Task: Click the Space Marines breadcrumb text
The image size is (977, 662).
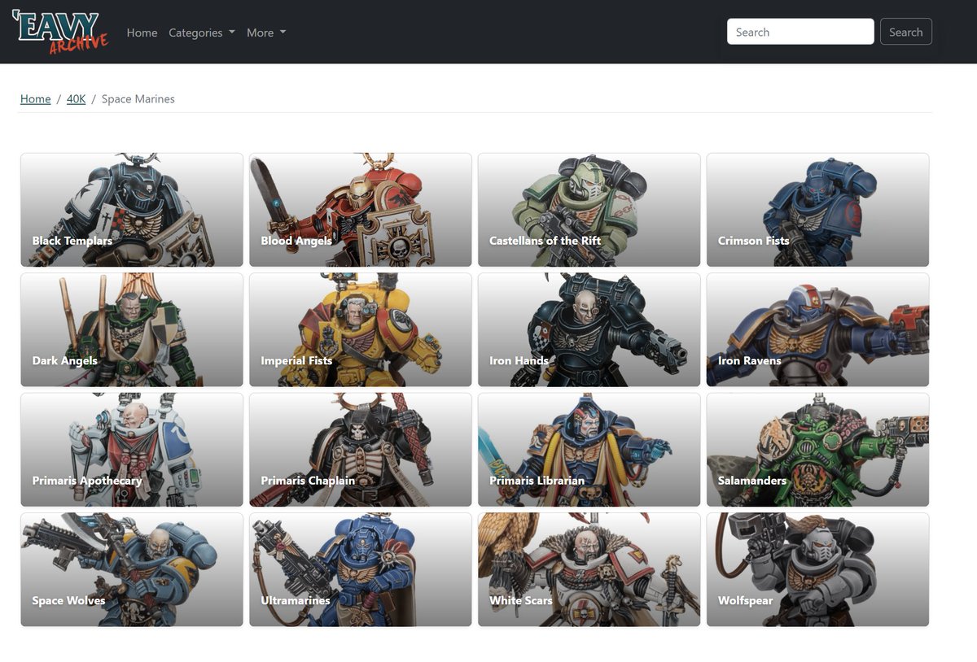Action: tap(138, 99)
